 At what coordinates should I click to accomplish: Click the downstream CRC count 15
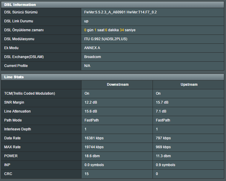pos(87,174)
